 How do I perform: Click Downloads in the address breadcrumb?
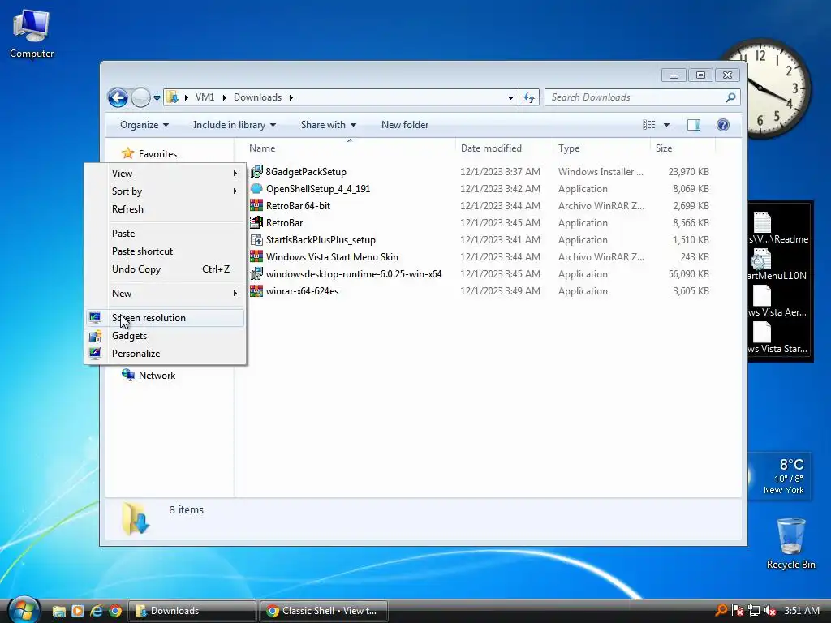click(x=257, y=97)
